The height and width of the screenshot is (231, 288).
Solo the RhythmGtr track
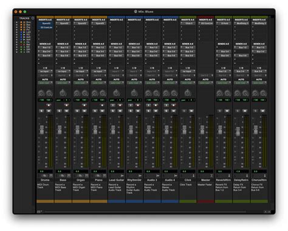131,111
